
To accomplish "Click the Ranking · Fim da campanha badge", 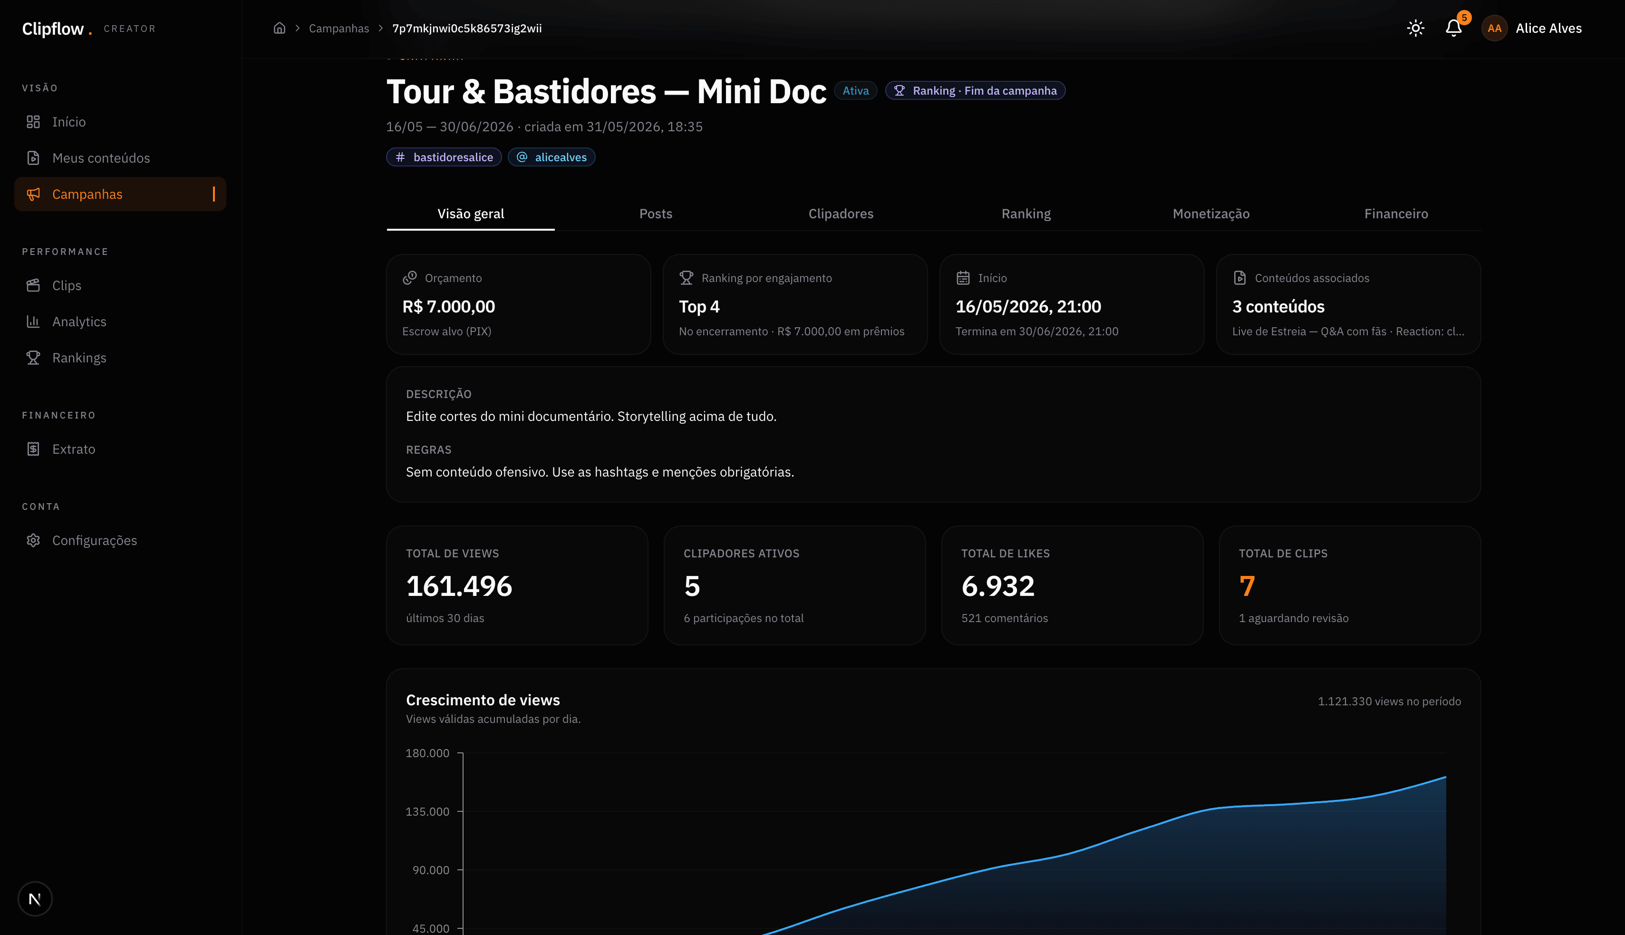I will coord(976,90).
